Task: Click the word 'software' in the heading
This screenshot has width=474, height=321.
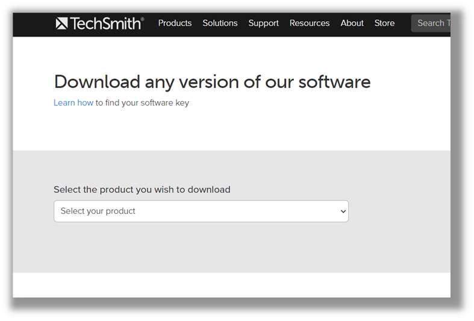Action: click(x=334, y=82)
